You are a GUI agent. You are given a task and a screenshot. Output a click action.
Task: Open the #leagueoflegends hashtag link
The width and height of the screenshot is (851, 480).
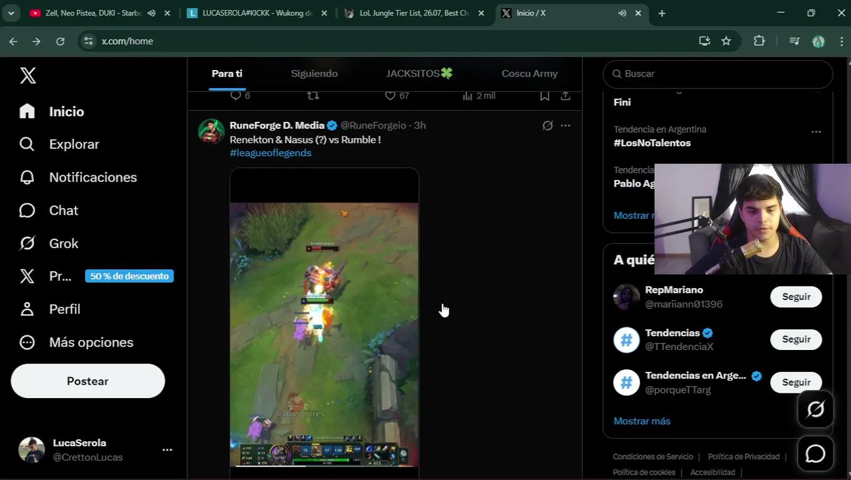tap(270, 153)
